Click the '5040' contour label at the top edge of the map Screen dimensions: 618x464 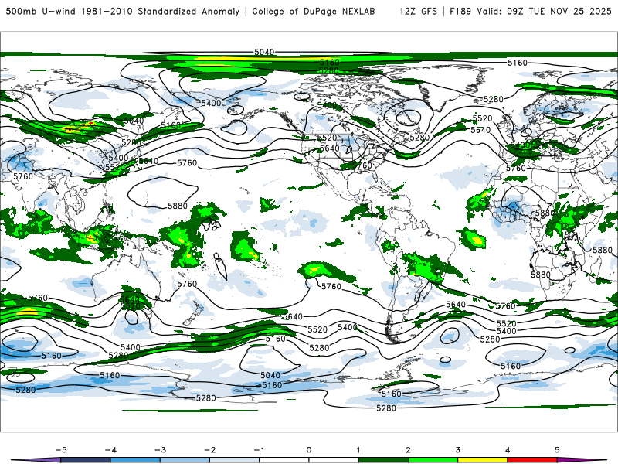tap(264, 52)
